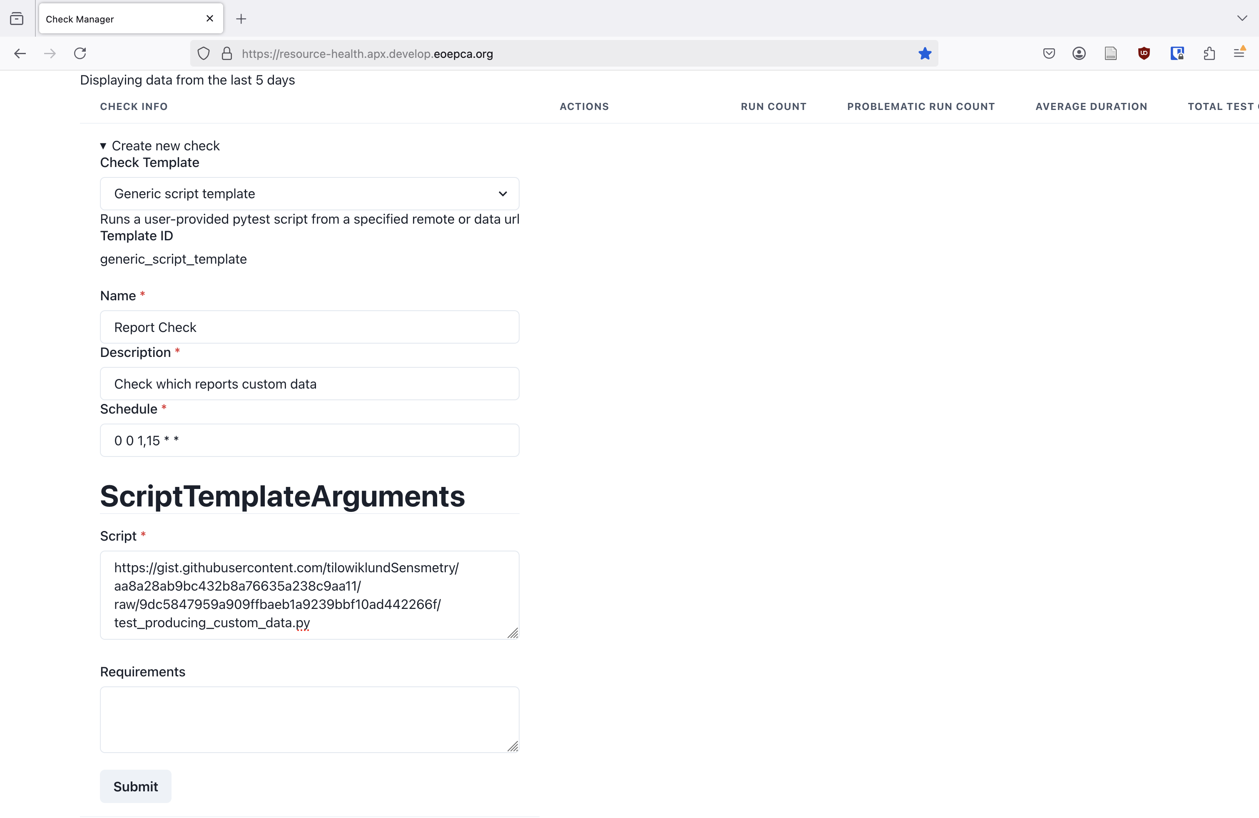Go back with the browser back arrow
1259x818 pixels.
click(20, 53)
